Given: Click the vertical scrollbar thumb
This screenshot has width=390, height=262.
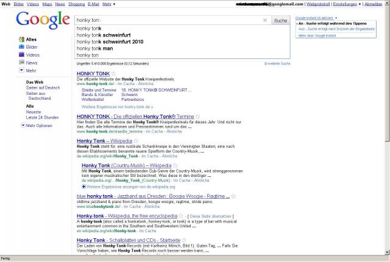Looking at the screenshot, I should (387, 73).
